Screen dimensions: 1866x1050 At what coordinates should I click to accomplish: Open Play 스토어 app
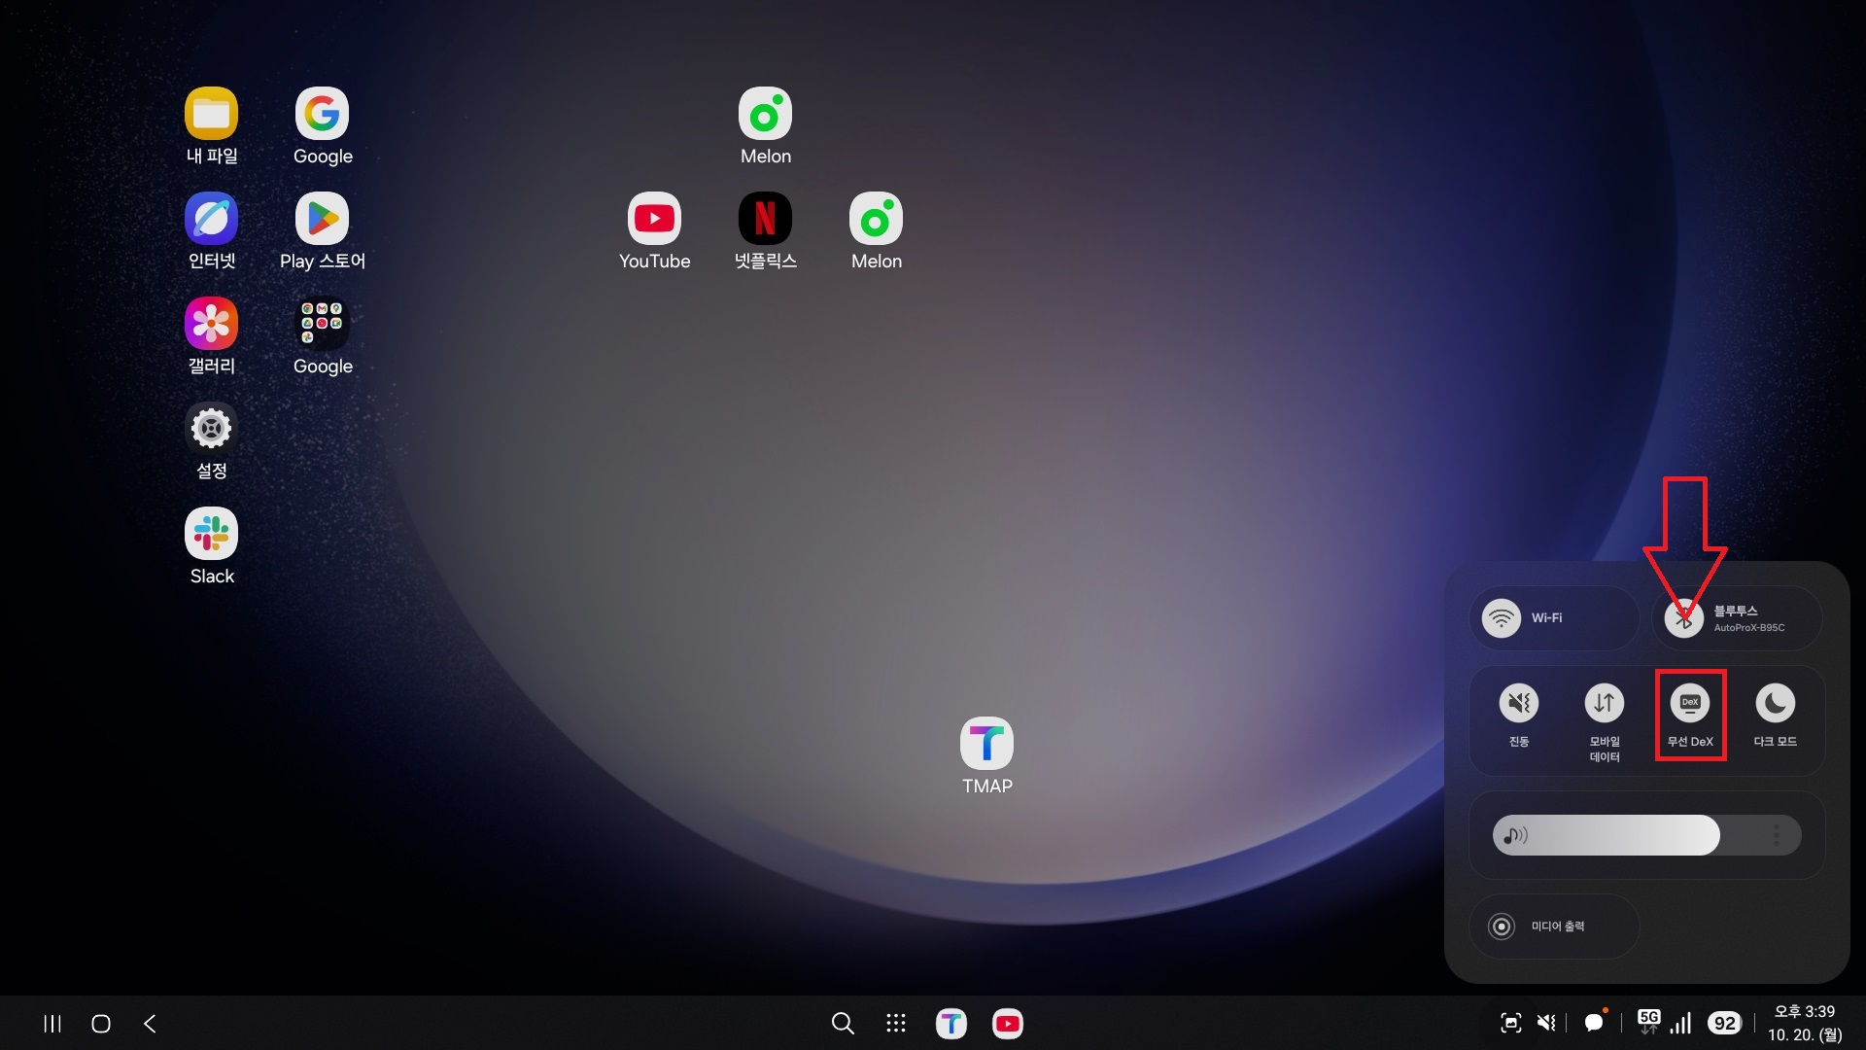point(322,219)
